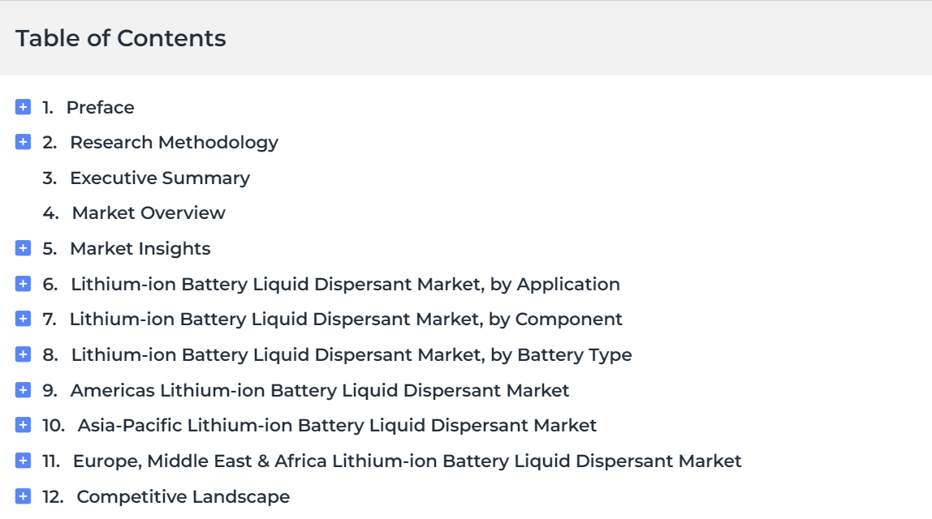Viewport: 932px width, 519px height.
Task: Expand Market Insights plus icon
Action: click(24, 248)
